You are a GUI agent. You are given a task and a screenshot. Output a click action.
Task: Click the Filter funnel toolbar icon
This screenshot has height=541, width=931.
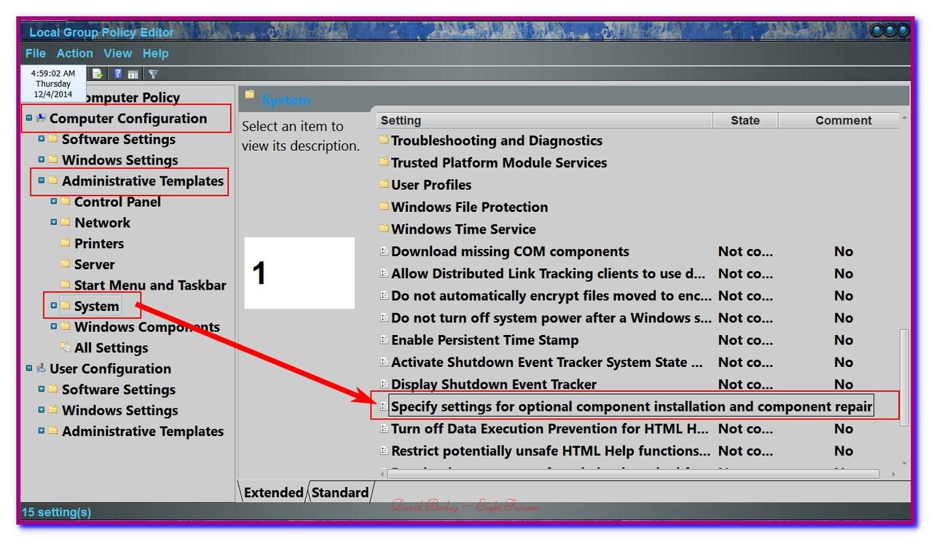pos(153,74)
